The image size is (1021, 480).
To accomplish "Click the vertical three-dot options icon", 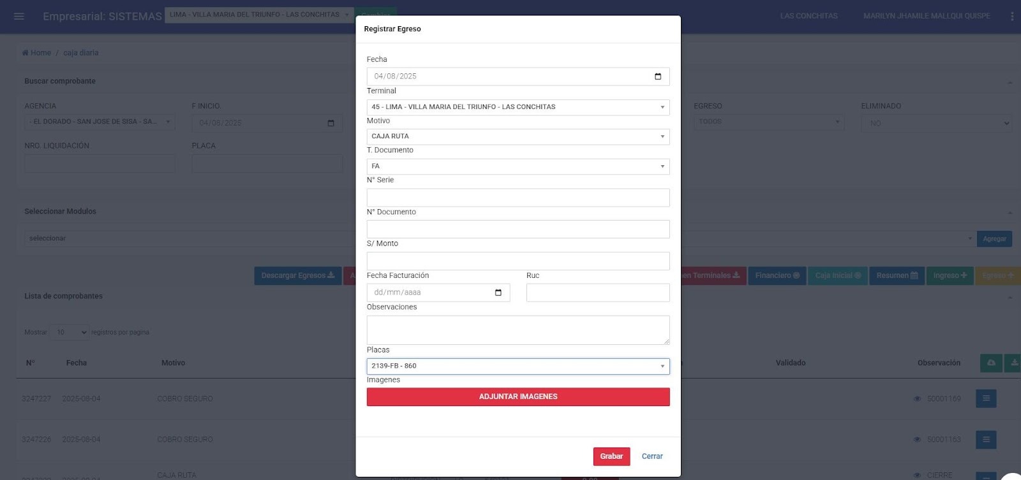I will pos(1012,16).
